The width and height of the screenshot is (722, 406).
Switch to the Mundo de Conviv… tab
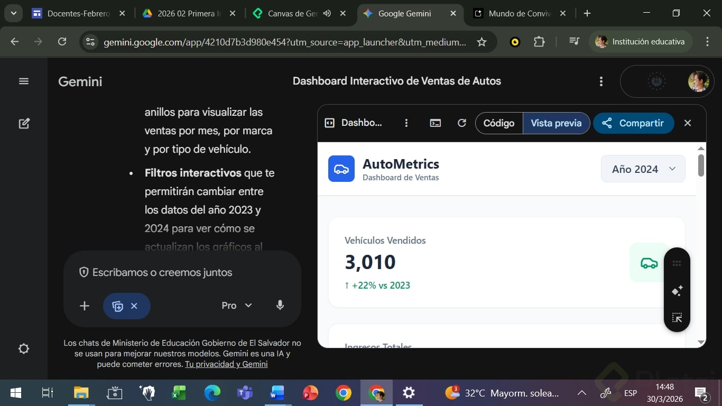[x=520, y=14]
